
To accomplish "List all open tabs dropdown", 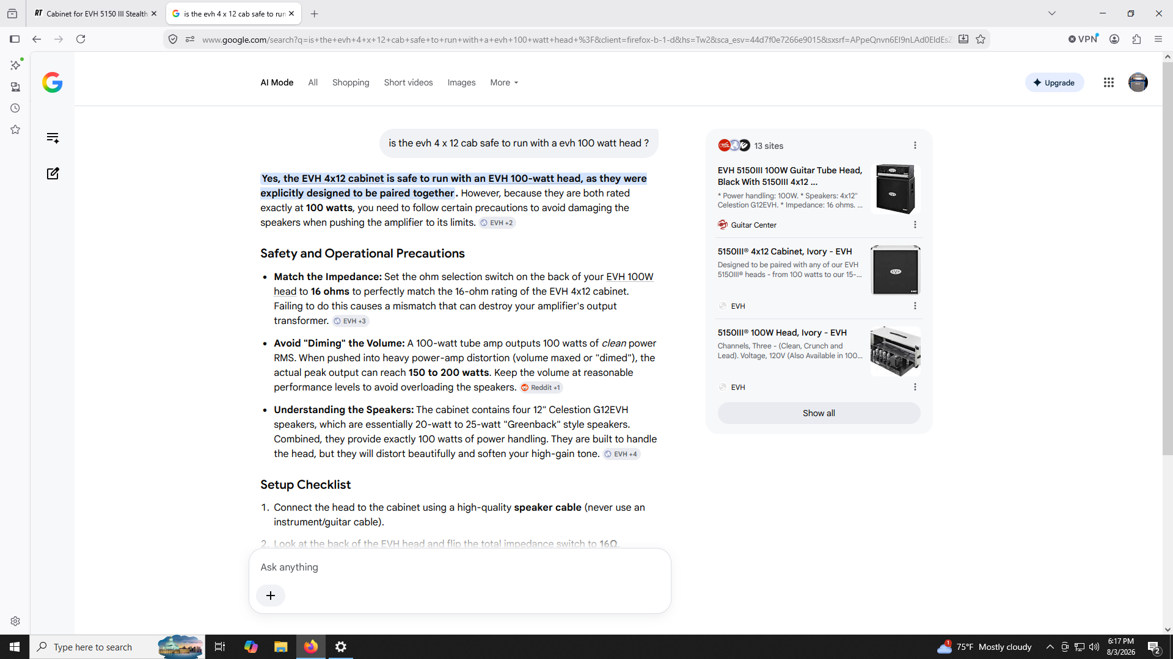I will [x=1051, y=13].
